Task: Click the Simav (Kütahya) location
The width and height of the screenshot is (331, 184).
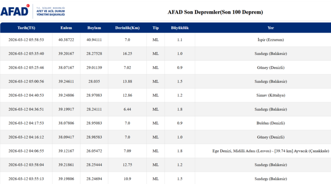Action: (270, 95)
